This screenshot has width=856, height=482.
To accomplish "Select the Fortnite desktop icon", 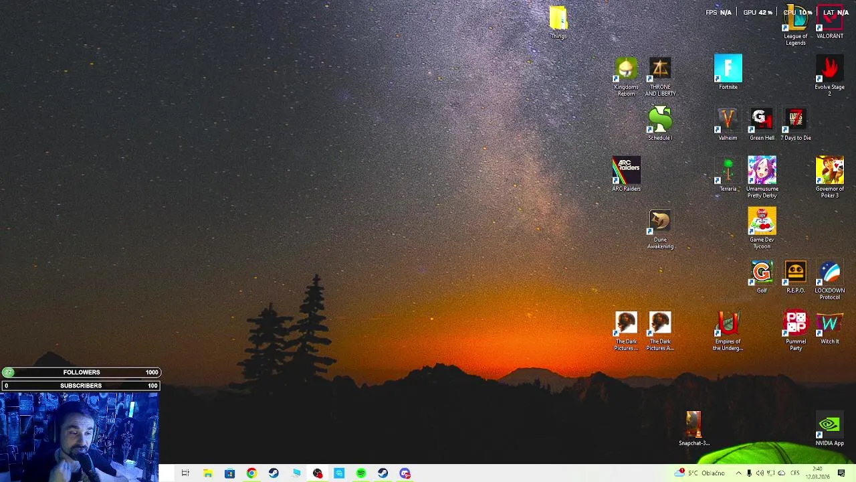I will [x=728, y=72].
